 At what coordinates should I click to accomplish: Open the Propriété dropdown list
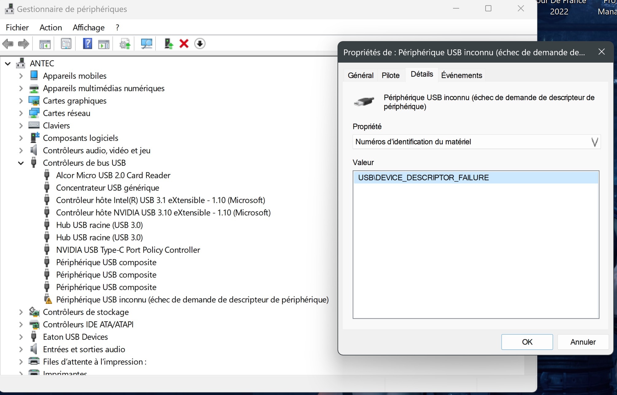594,142
